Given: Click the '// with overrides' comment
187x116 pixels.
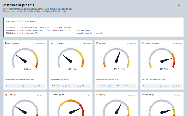Looking at the screenshot, I should 82,30.
